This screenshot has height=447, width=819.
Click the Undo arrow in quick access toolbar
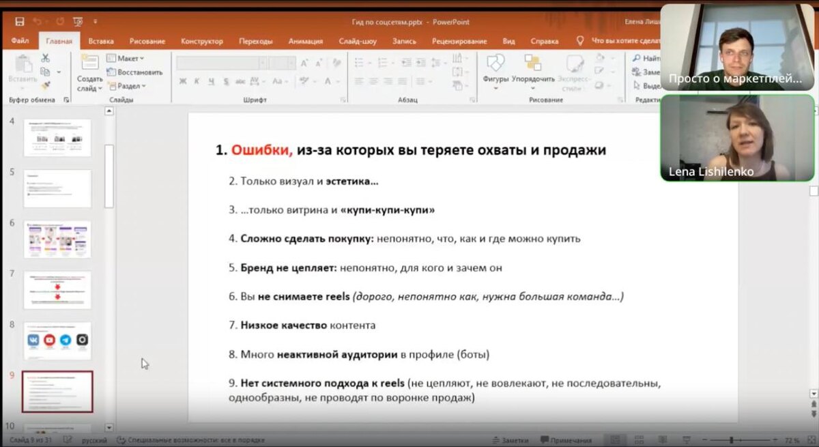point(38,22)
